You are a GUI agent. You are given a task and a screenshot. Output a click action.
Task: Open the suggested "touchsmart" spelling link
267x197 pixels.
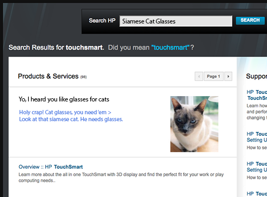coord(170,48)
